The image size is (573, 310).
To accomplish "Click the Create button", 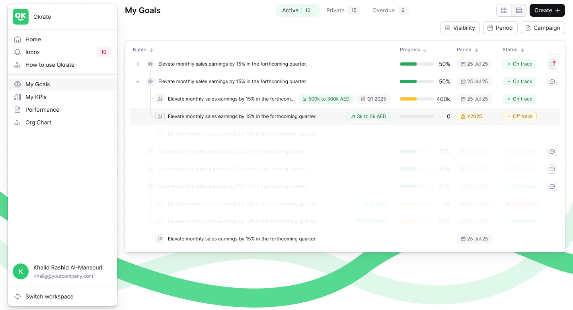I will pos(547,10).
